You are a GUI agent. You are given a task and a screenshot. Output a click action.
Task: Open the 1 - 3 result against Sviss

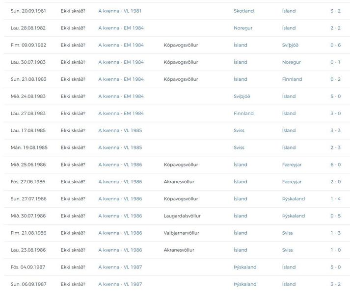[x=335, y=233]
